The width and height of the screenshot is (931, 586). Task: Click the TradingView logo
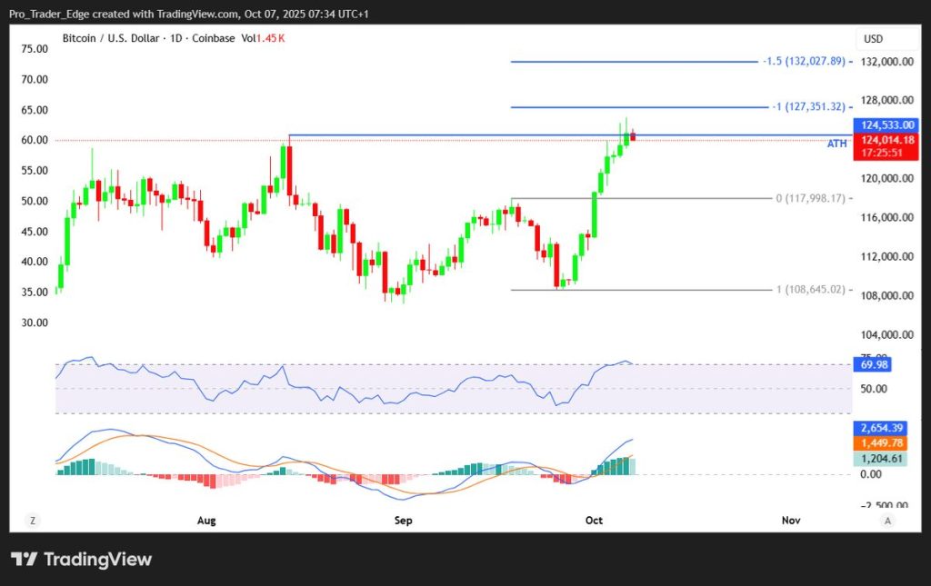point(82,559)
